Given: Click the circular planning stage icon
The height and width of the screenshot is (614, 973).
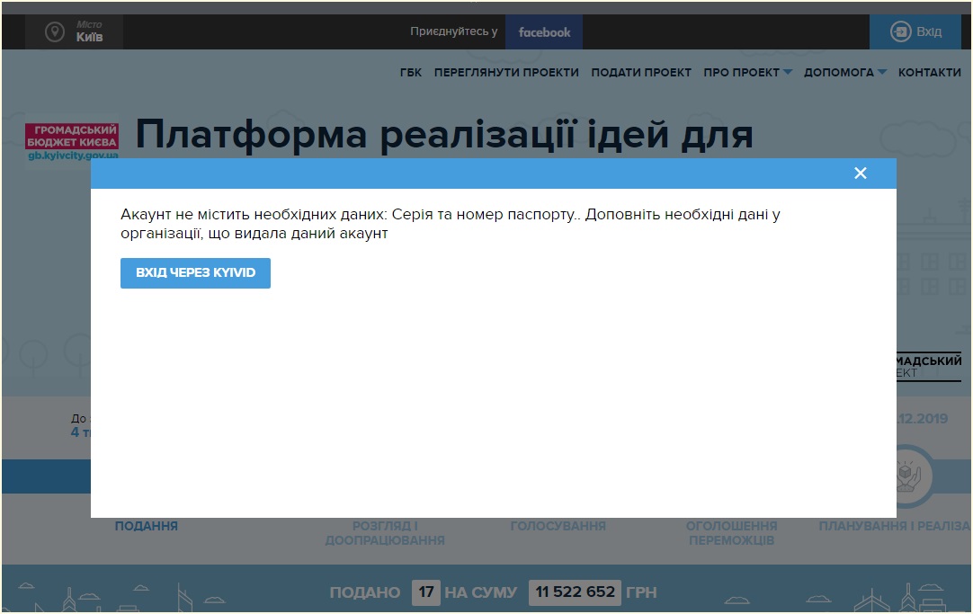Looking at the screenshot, I should 906,475.
